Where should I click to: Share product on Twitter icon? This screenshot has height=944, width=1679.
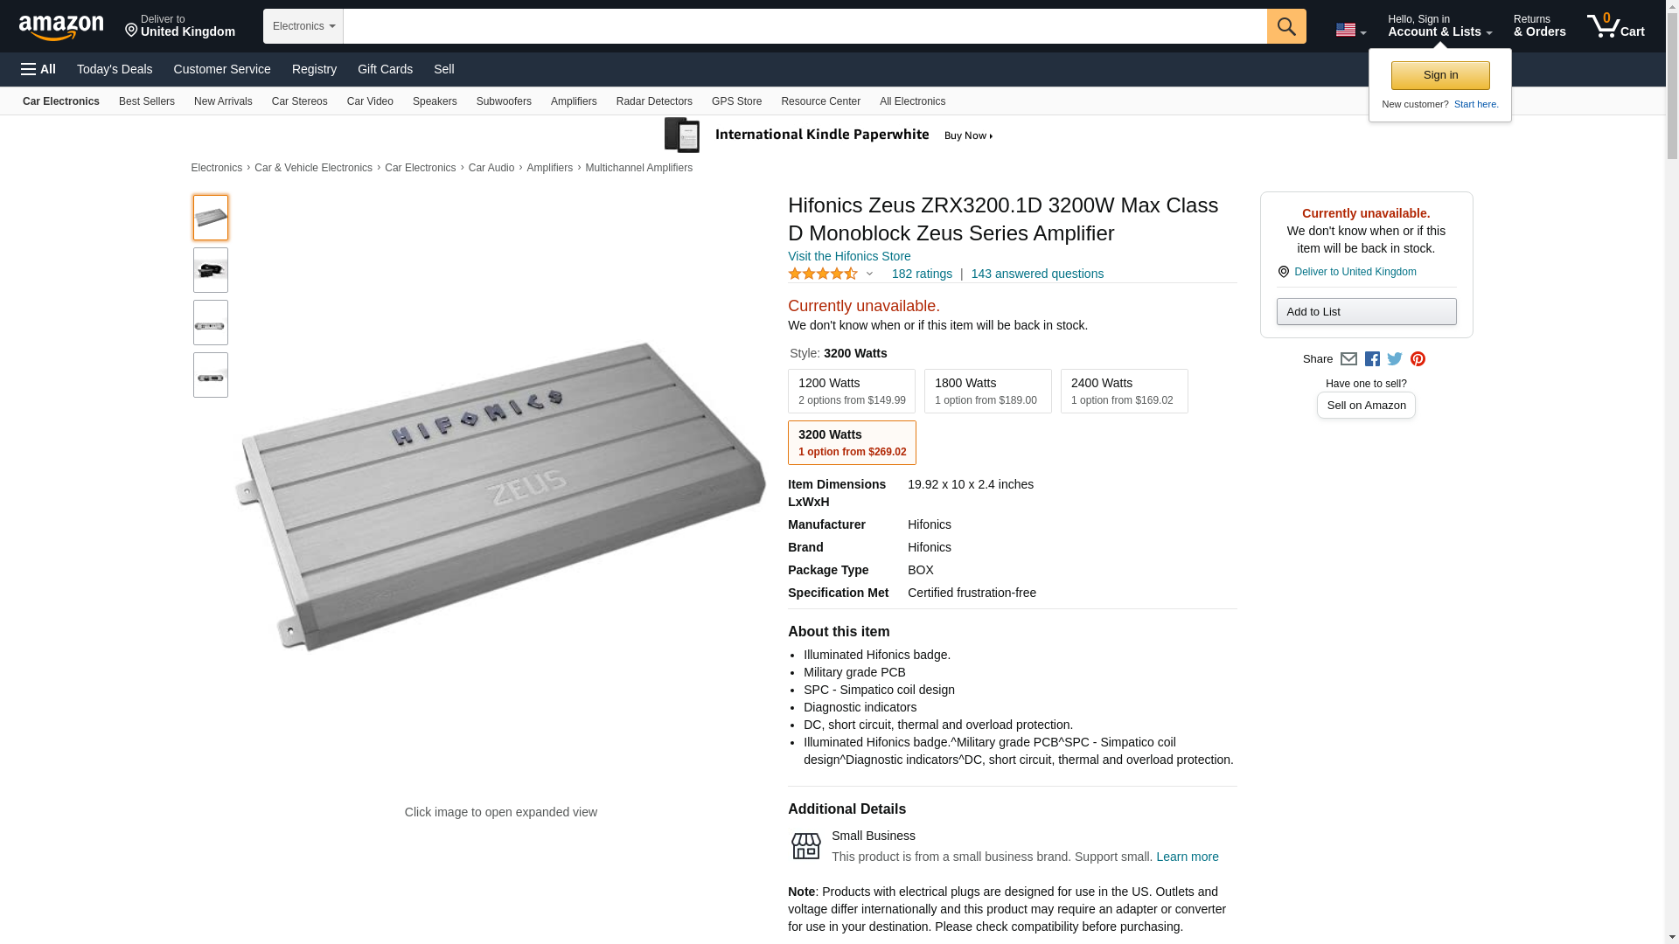1395,359
